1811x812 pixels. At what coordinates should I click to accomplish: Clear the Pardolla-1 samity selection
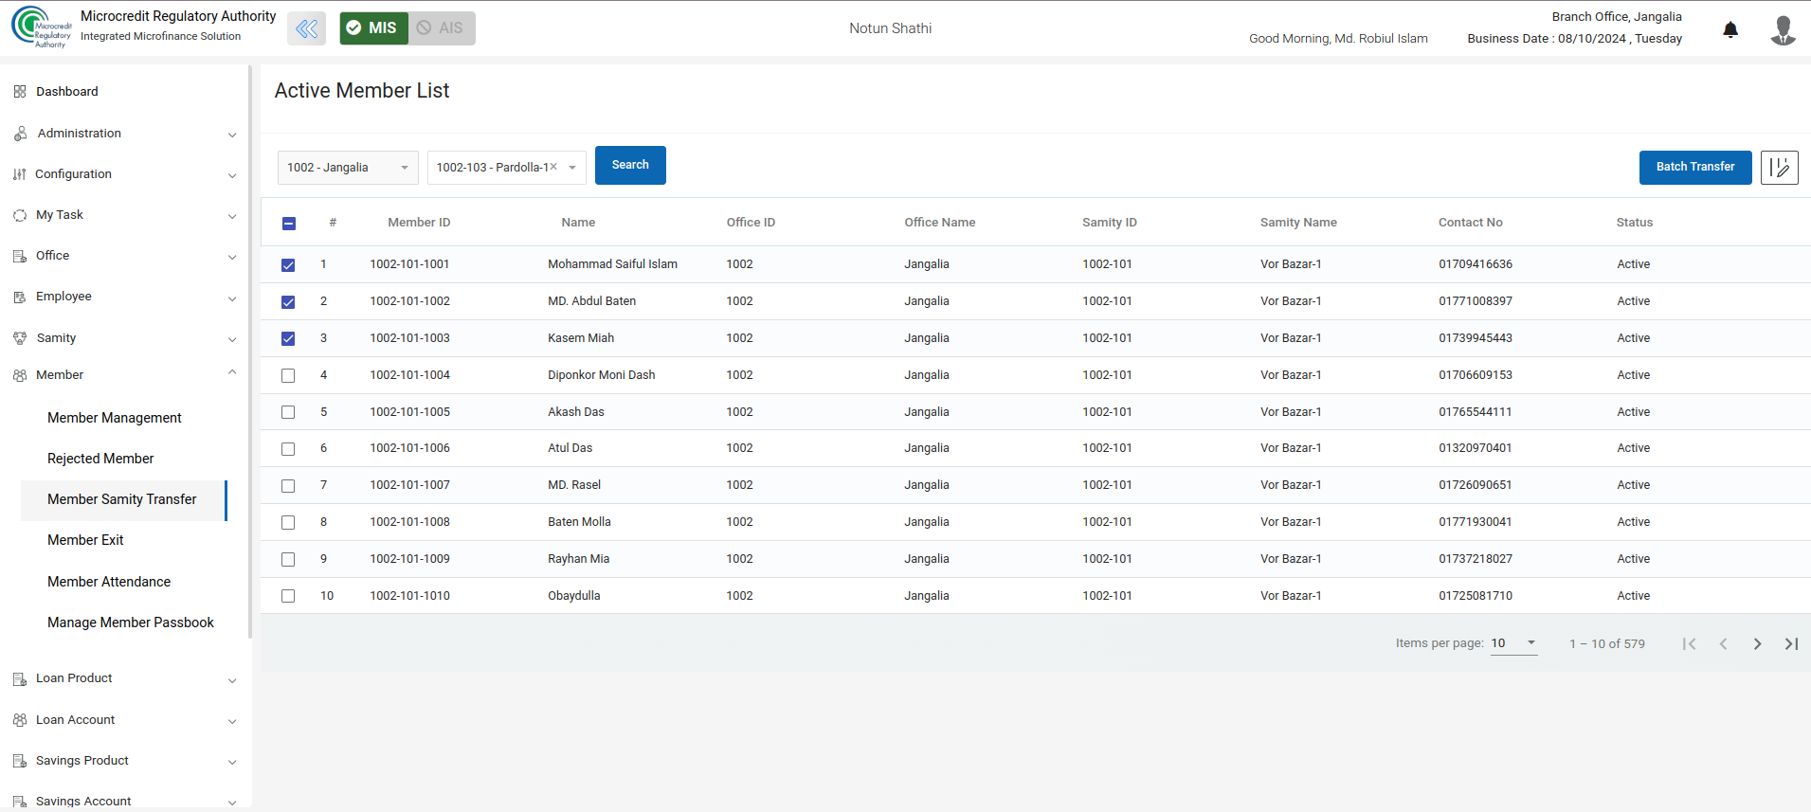553,167
